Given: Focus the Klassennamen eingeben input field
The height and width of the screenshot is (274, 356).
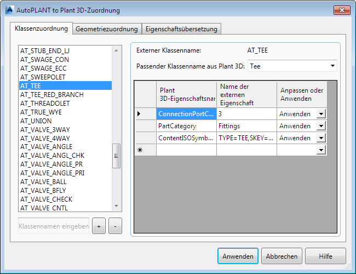Looking at the screenshot, I should pyautogui.click(x=54, y=226).
